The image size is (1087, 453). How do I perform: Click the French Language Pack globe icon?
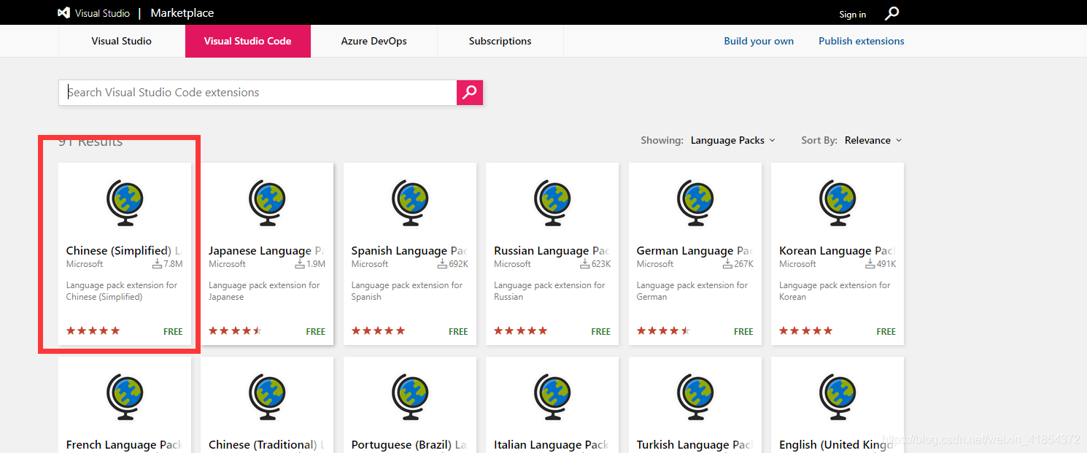[x=125, y=396]
